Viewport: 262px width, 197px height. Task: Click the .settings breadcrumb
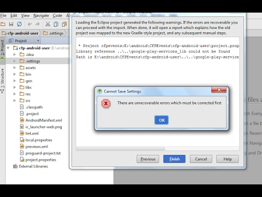[53, 33]
